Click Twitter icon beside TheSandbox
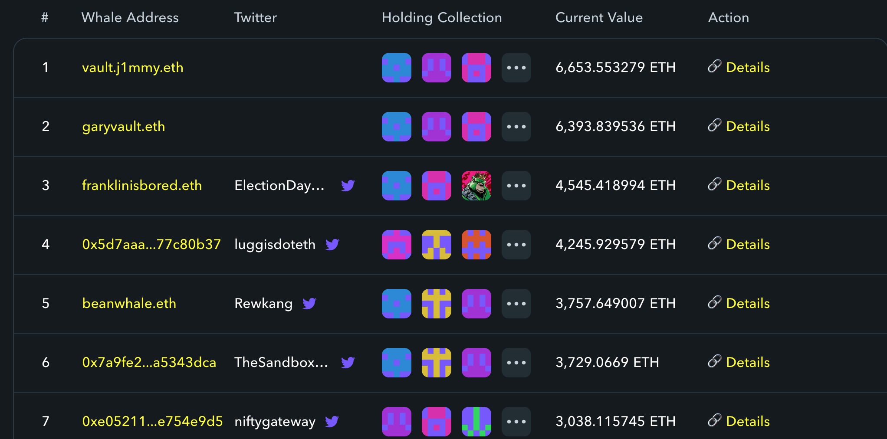This screenshot has height=439, width=887. point(348,363)
